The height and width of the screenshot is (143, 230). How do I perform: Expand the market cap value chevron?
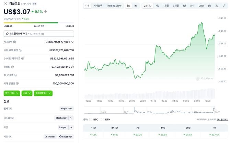tap(72, 42)
